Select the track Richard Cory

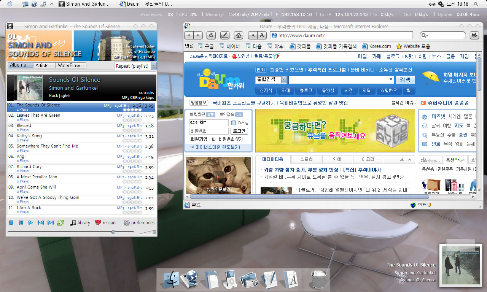[x=81, y=169]
